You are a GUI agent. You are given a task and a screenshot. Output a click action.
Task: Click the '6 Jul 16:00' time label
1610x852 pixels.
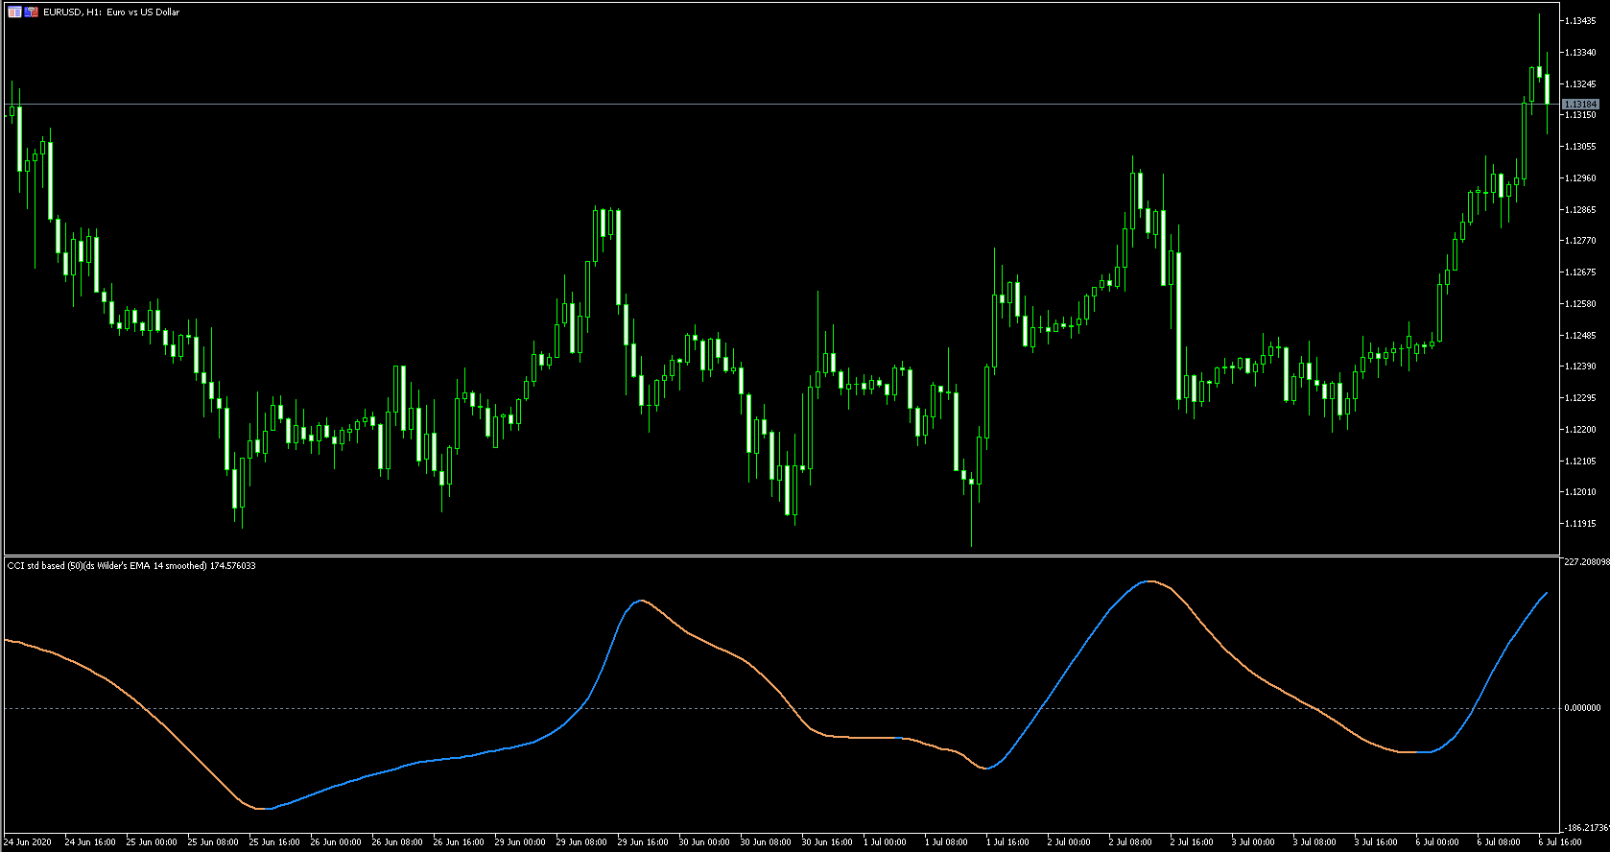click(1560, 842)
